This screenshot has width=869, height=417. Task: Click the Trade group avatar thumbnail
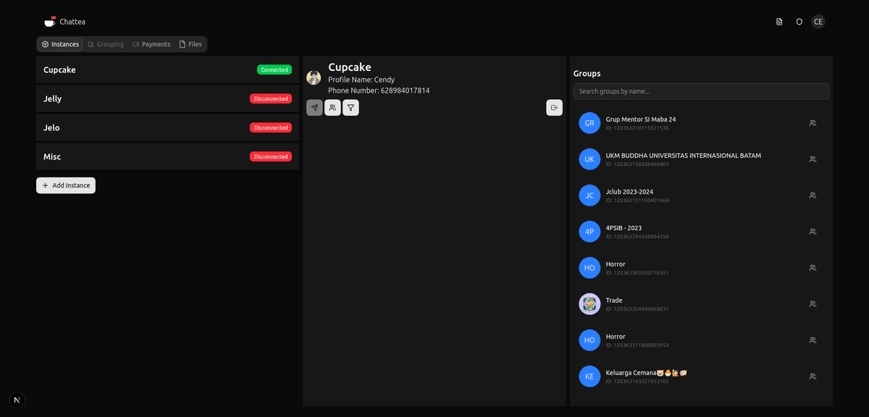(x=589, y=304)
